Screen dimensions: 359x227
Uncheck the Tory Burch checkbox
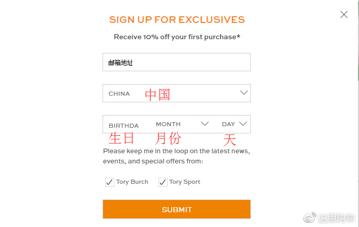coord(110,182)
